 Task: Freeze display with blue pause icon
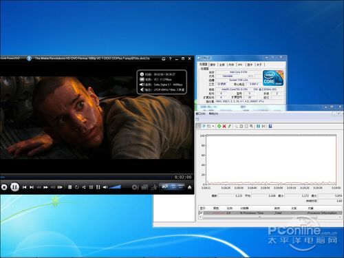click(x=258, y=126)
